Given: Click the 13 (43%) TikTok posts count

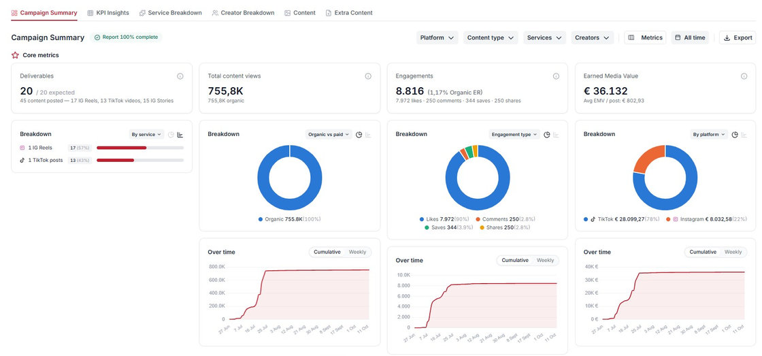Looking at the screenshot, I should [x=80, y=160].
